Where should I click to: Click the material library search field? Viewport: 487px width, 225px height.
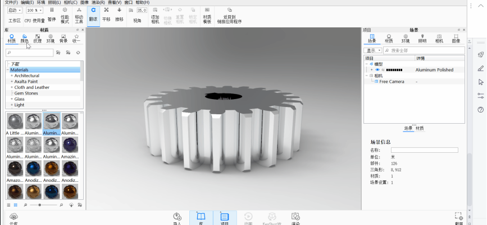click(x=30, y=53)
